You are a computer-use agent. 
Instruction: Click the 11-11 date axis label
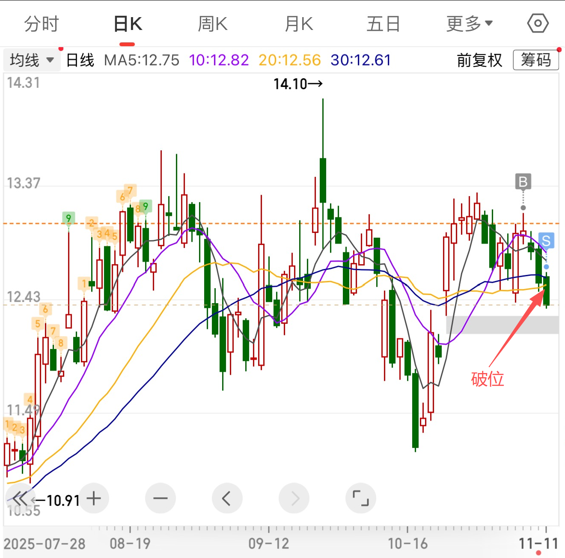[x=538, y=544]
